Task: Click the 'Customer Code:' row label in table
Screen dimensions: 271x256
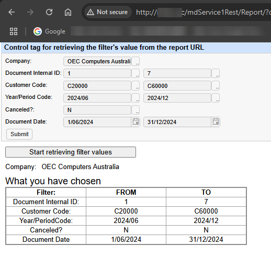Action: (x=46, y=211)
